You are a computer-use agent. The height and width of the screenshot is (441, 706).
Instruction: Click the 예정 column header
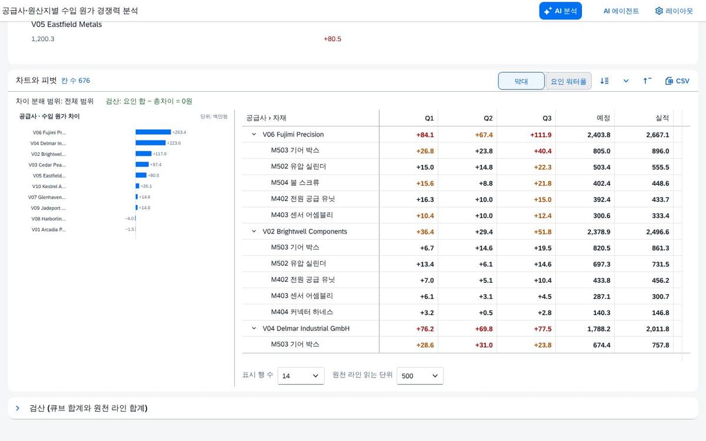point(585,118)
